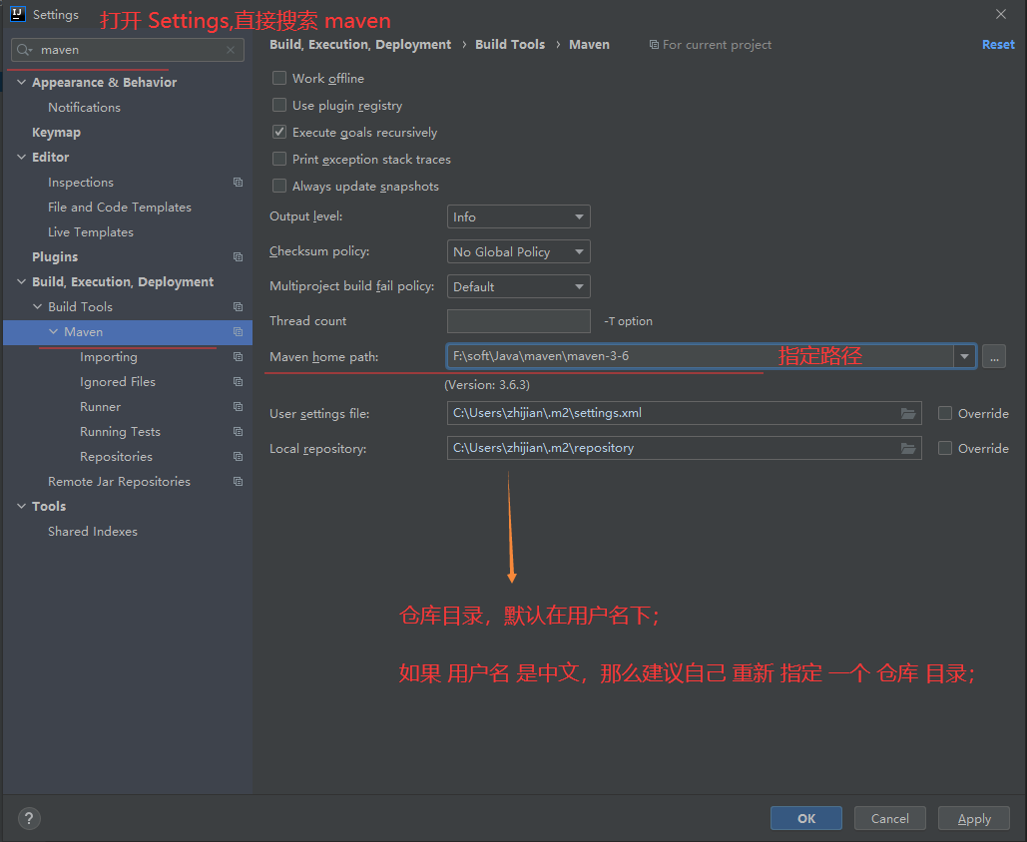Collapse the Build Tools node arrow
Image resolution: width=1027 pixels, height=842 pixels.
(37, 306)
